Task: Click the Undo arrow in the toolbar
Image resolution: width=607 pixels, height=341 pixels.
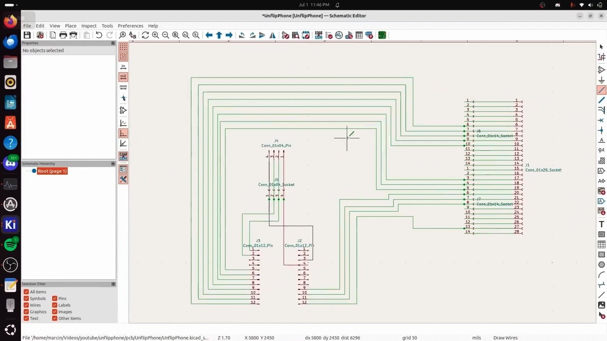Action: [99, 35]
